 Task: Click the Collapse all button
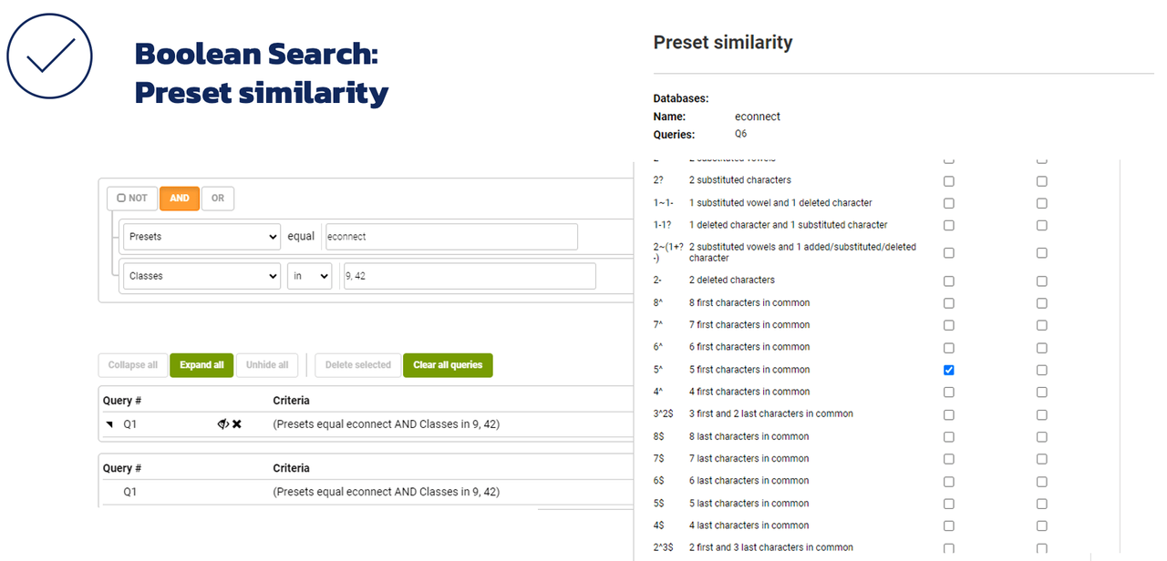pyautogui.click(x=132, y=365)
